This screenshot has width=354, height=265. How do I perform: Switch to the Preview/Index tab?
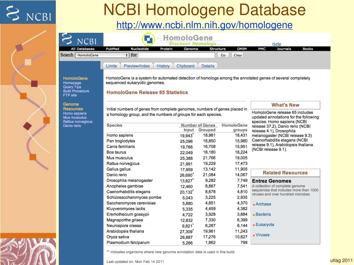137,66
